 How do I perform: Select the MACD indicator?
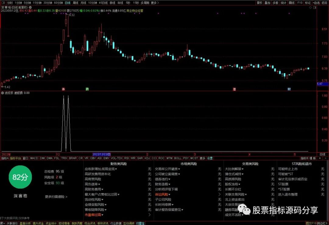(34, 158)
